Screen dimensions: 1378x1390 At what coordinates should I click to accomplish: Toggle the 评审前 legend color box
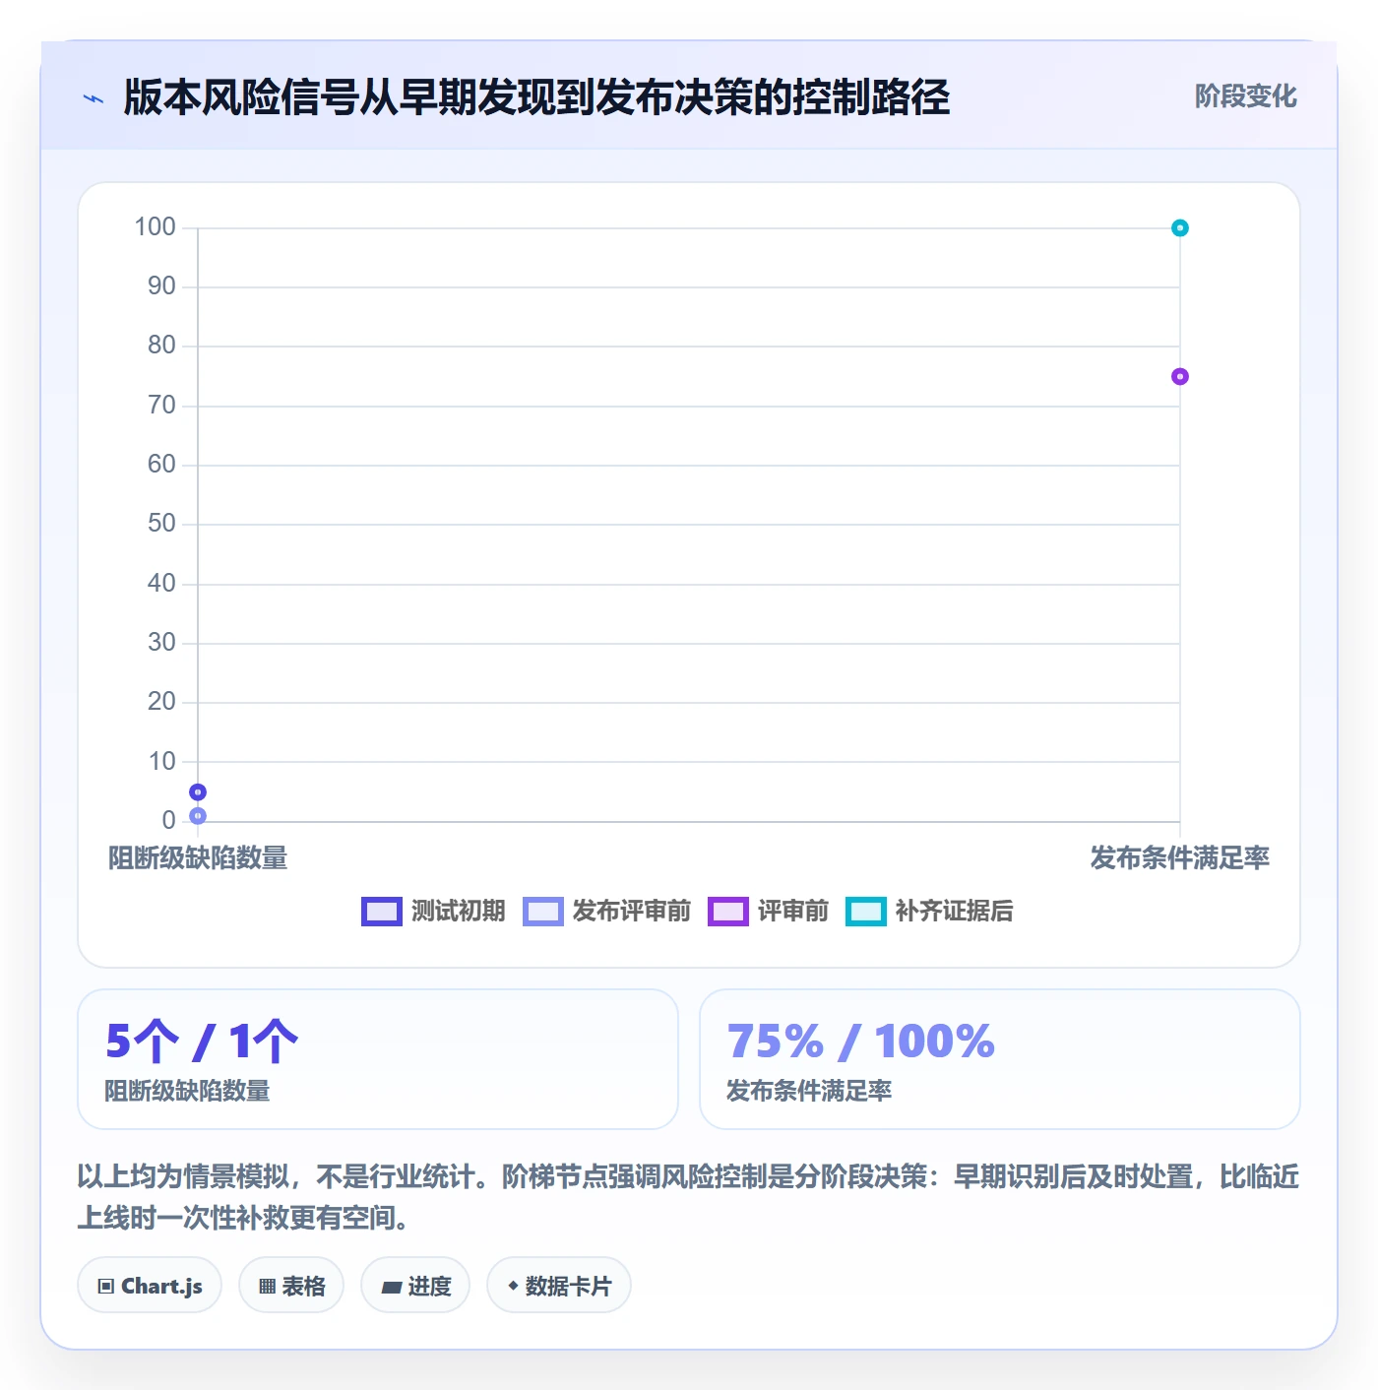[728, 912]
